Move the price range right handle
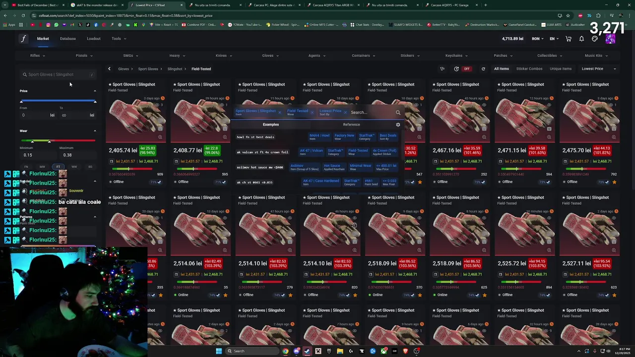This screenshot has height=357, width=635. point(95,102)
